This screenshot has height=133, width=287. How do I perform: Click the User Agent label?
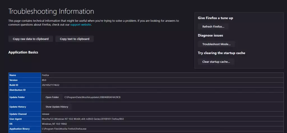(16, 119)
